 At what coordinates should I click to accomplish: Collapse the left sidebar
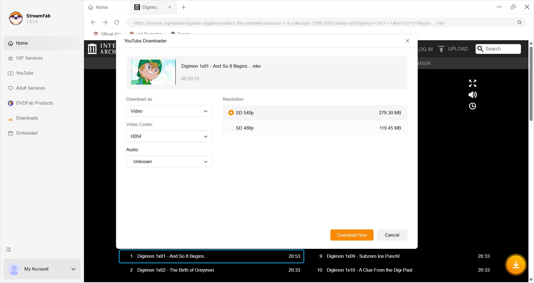8,249
